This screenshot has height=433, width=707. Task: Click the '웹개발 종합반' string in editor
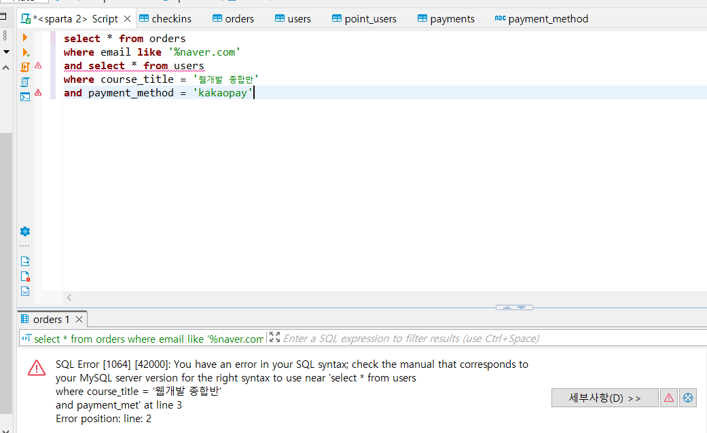click(225, 79)
